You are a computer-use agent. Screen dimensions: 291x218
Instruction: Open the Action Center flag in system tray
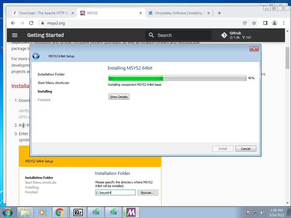click(x=249, y=213)
